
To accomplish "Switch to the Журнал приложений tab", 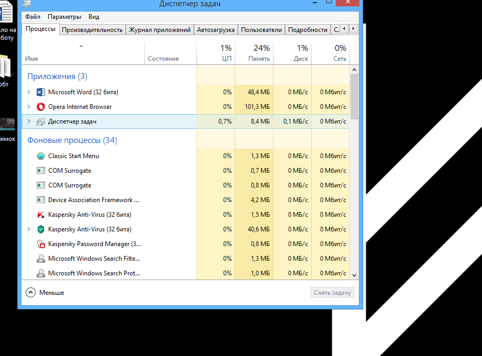I will pyautogui.click(x=160, y=30).
